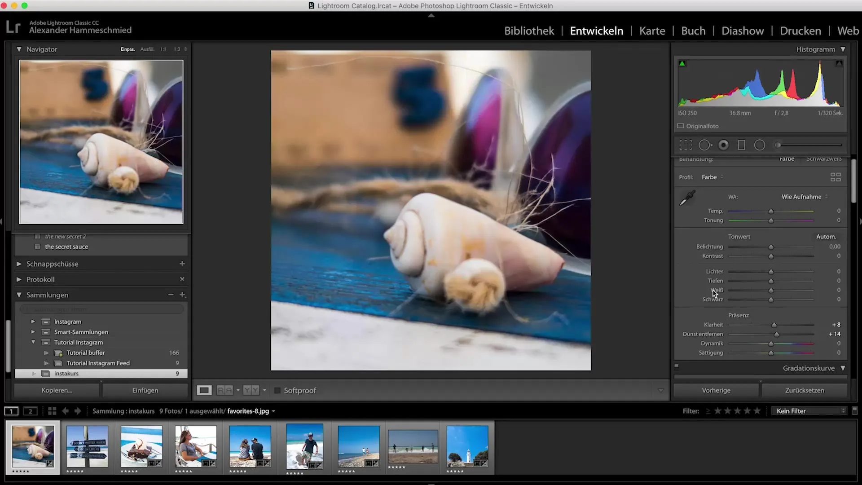
Task: Click the Lightroom Lr logo
Action: coord(13,27)
